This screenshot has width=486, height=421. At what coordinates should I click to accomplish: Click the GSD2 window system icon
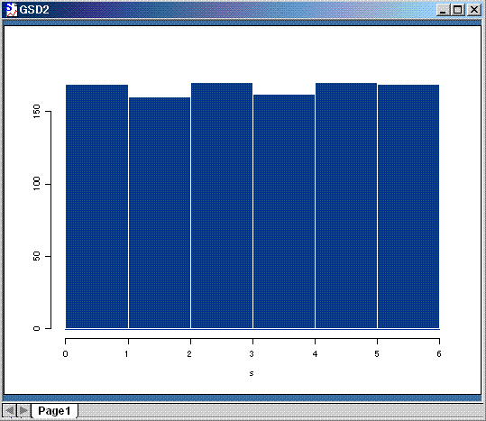[12, 10]
